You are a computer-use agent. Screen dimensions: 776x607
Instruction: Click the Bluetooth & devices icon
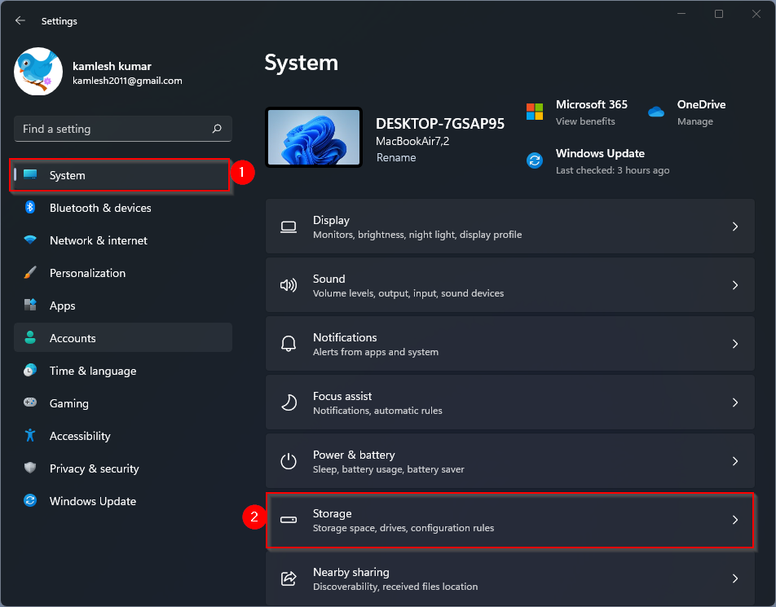[x=30, y=208]
